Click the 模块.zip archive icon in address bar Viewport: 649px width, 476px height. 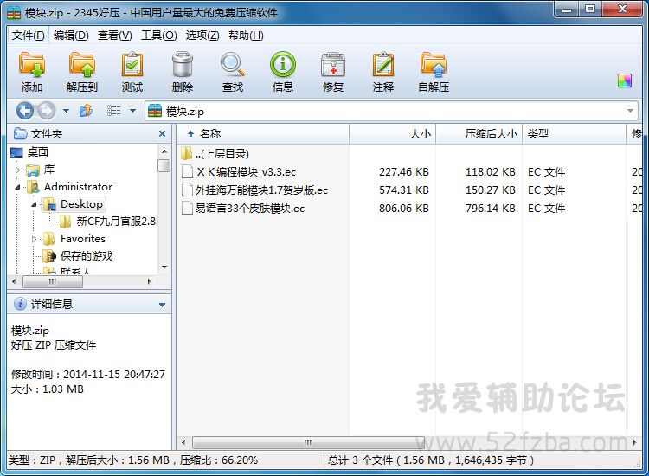tap(155, 111)
